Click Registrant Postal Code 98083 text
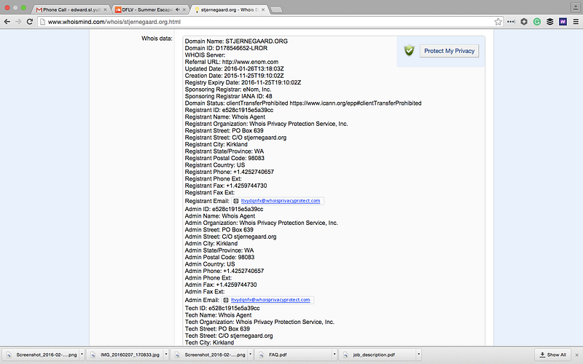This screenshot has height=364, width=583. pyautogui.click(x=224, y=158)
